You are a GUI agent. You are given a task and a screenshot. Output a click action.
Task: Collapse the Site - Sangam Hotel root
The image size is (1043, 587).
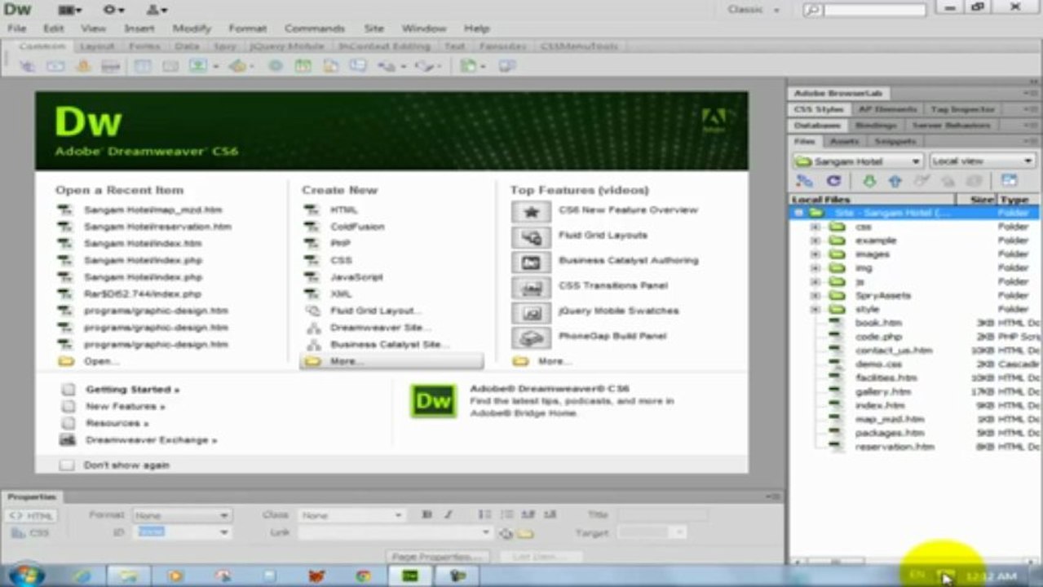coord(798,213)
